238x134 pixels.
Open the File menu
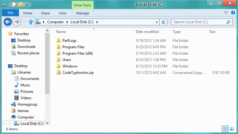pos(10,13)
